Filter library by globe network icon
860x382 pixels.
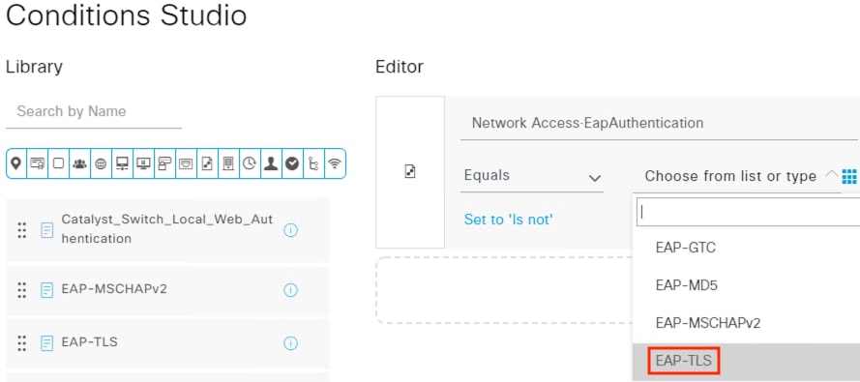click(101, 163)
